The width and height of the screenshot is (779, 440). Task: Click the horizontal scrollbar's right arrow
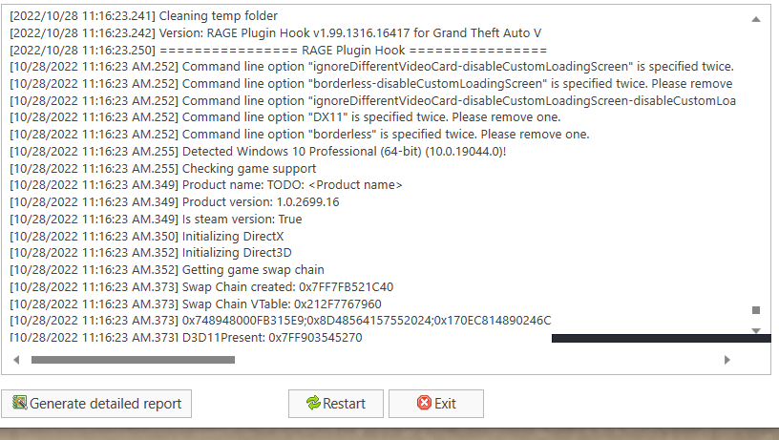pos(726,360)
